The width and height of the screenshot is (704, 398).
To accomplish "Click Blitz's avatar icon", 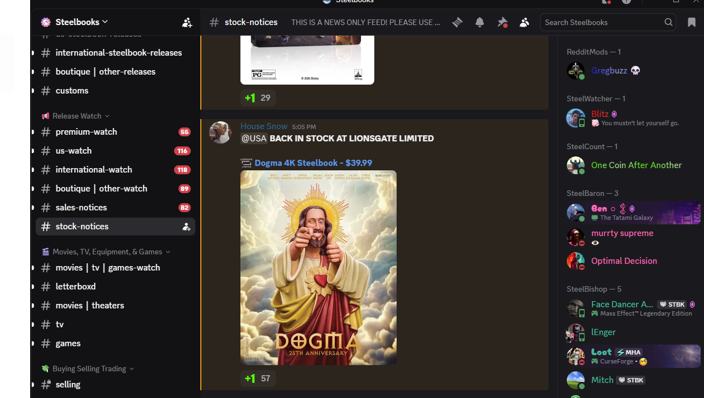I will [576, 118].
